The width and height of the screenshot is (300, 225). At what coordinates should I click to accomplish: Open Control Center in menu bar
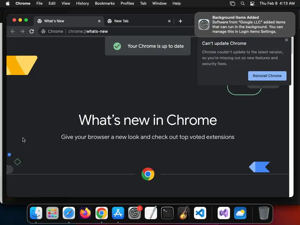coord(252,4)
